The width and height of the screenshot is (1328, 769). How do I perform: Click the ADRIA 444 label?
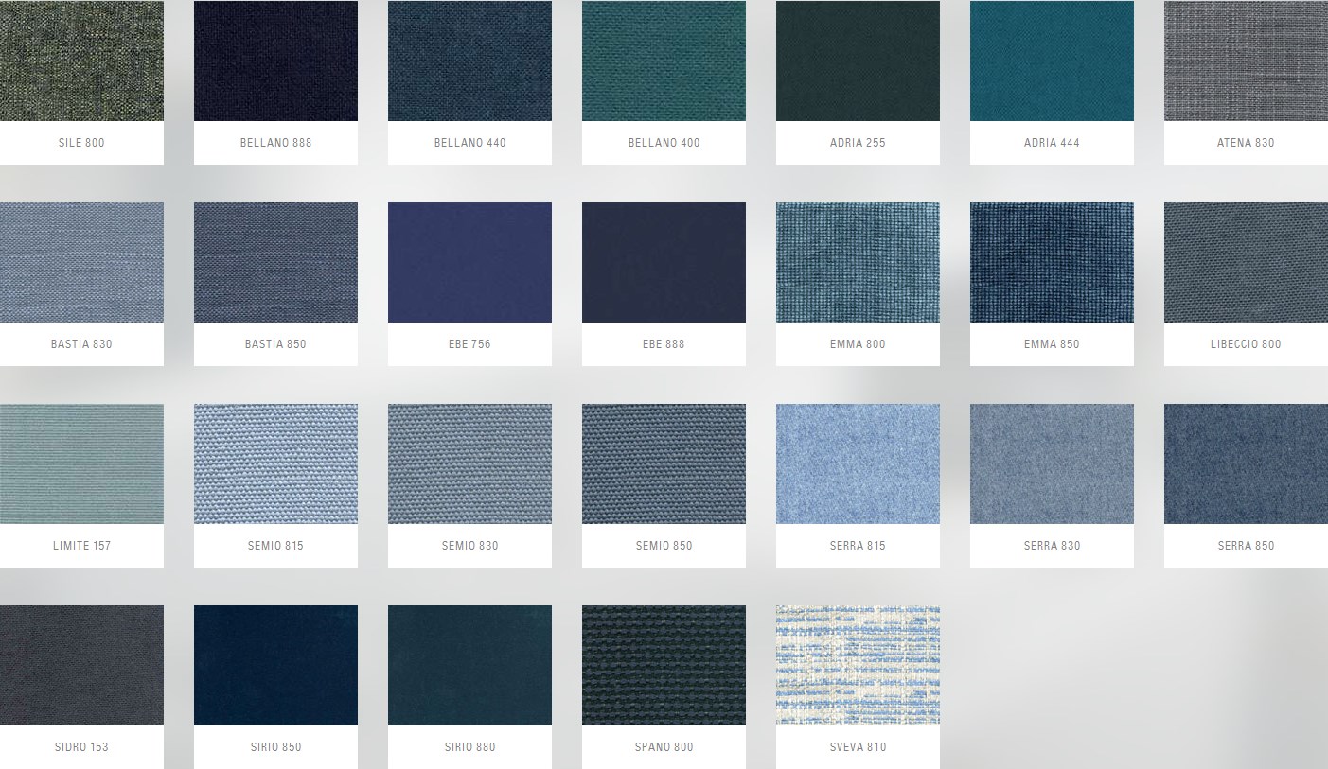[1052, 143]
